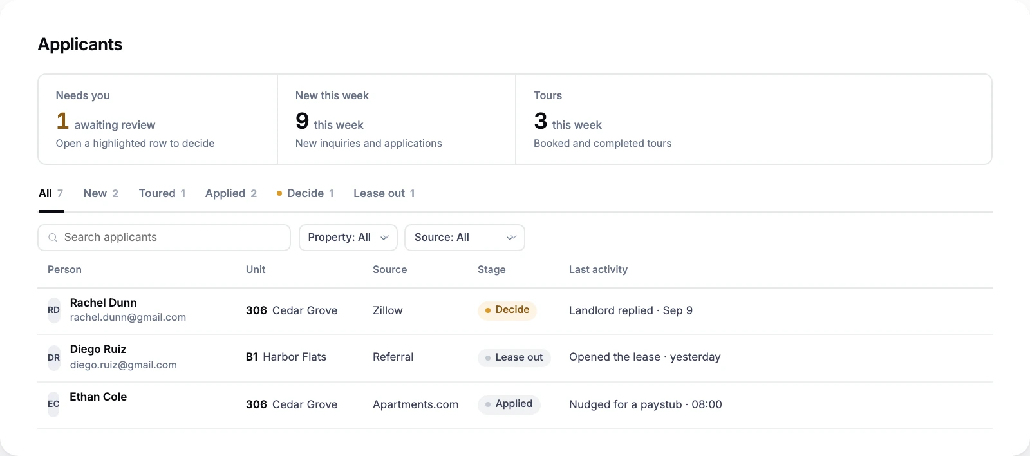Focus the Search applicants field
Screen dimensions: 1030x456
[x=164, y=238]
